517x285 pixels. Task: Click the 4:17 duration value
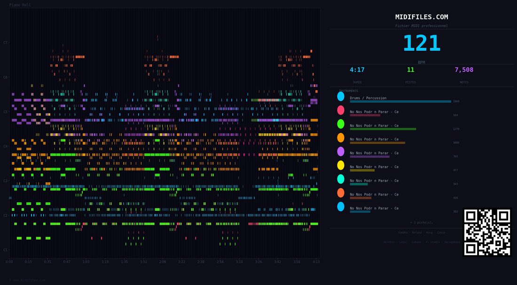357,70
